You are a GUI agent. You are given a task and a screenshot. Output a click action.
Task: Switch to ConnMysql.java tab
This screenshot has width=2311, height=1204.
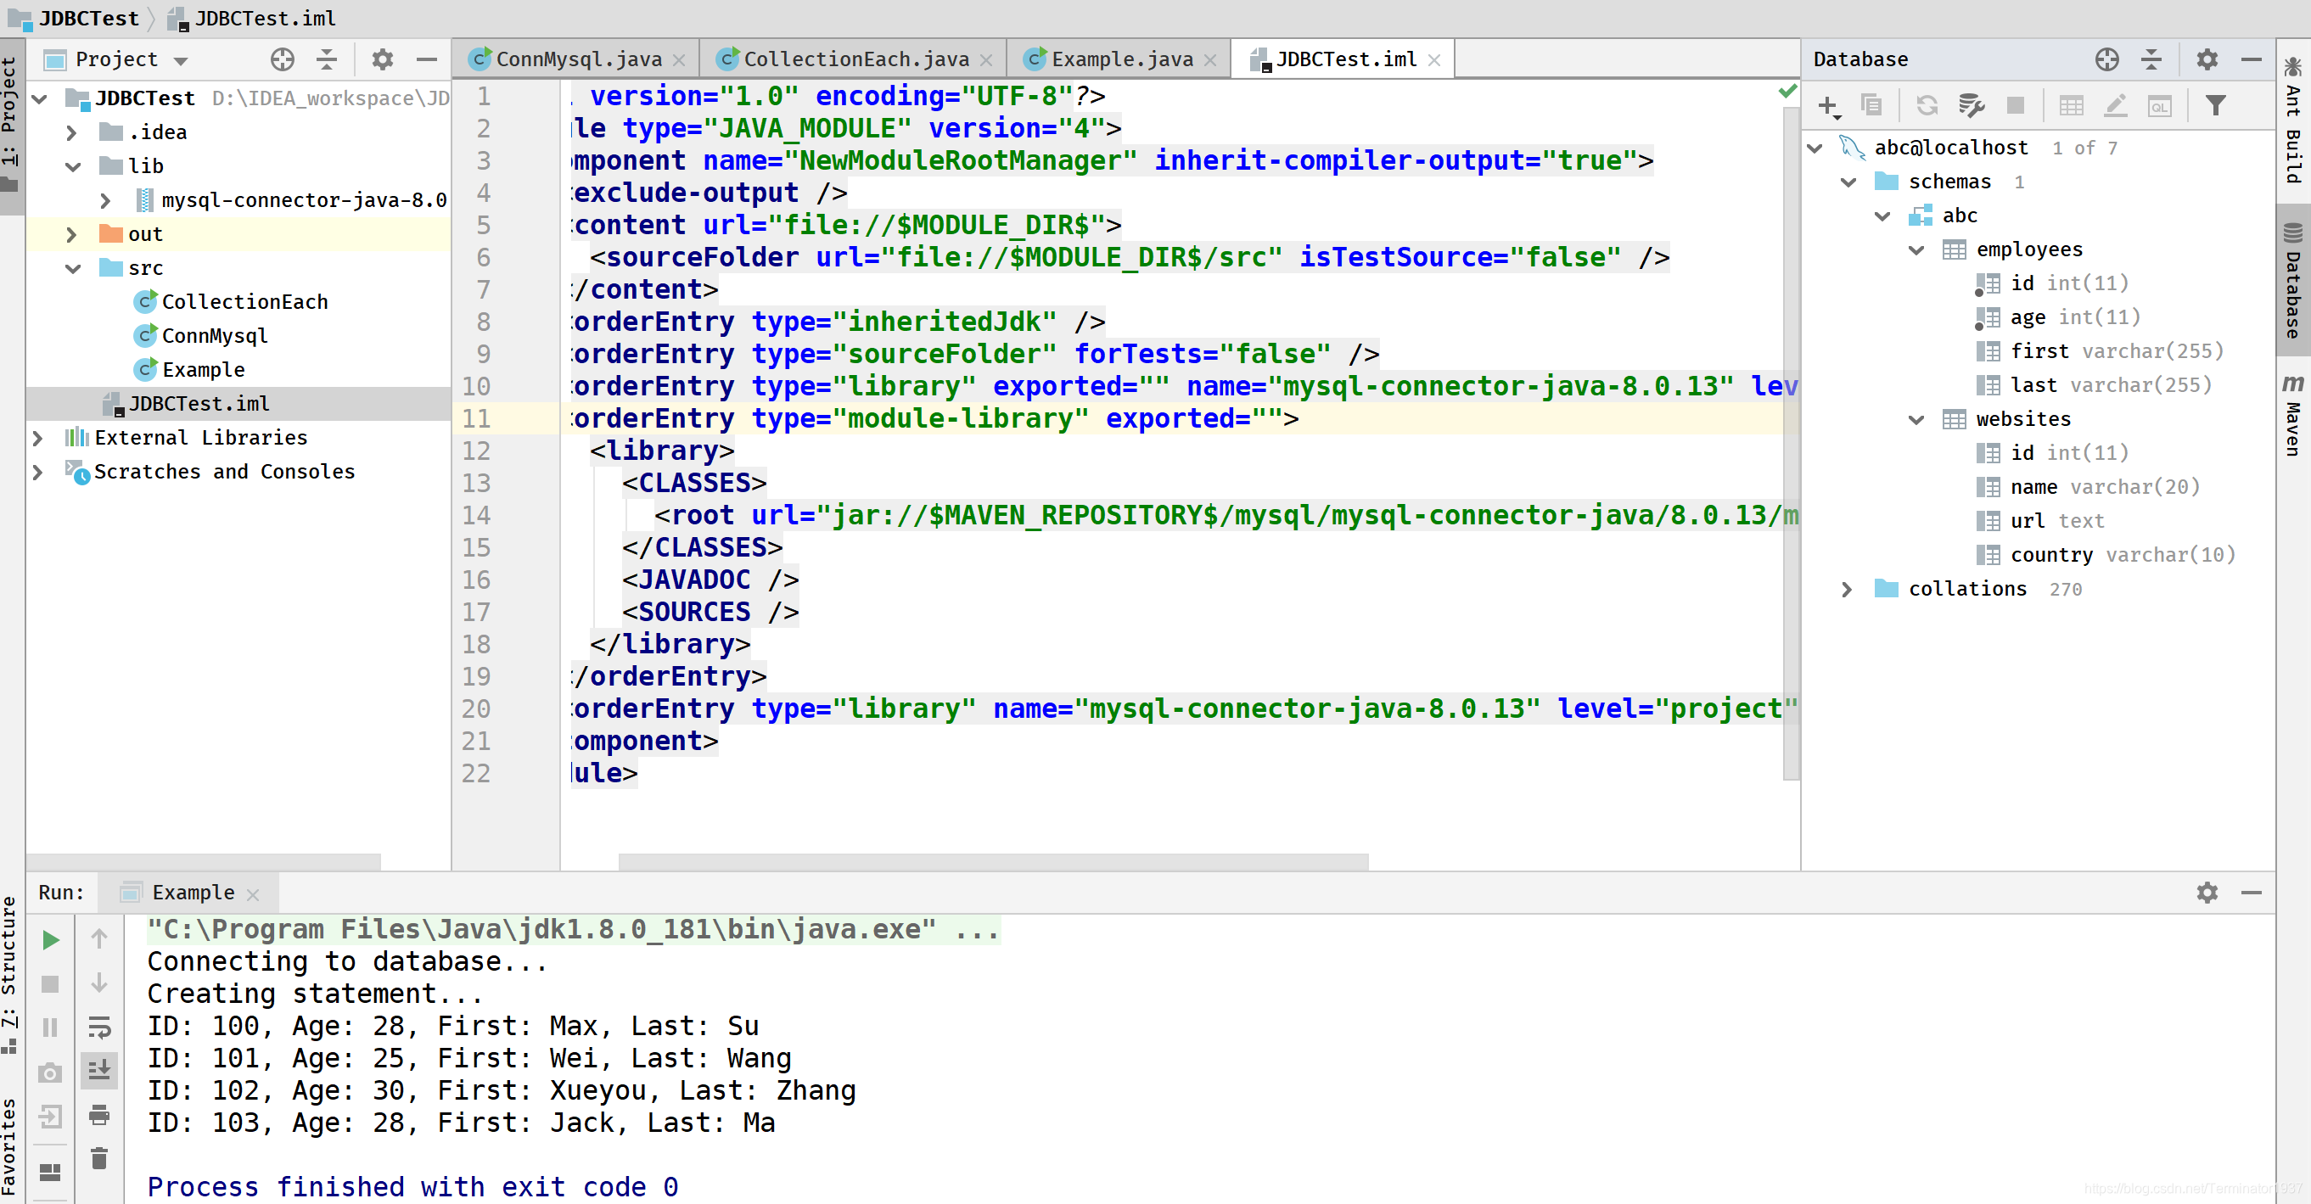[578, 59]
